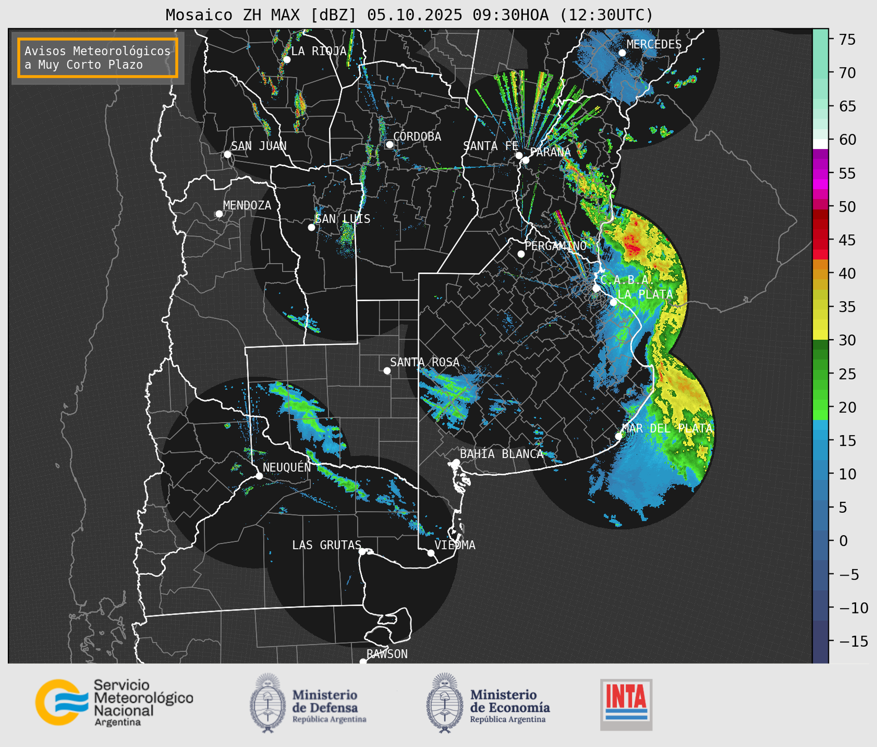877x747 pixels.
Task: Pick the Córdoba city marker dot
Action: [x=389, y=144]
